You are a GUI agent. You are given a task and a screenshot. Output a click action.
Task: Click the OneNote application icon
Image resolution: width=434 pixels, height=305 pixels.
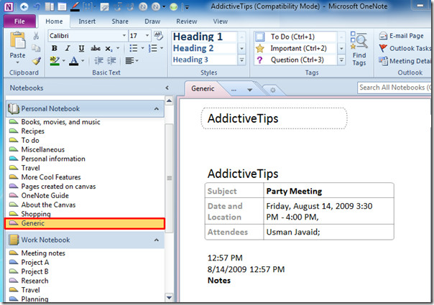[x=9, y=6]
